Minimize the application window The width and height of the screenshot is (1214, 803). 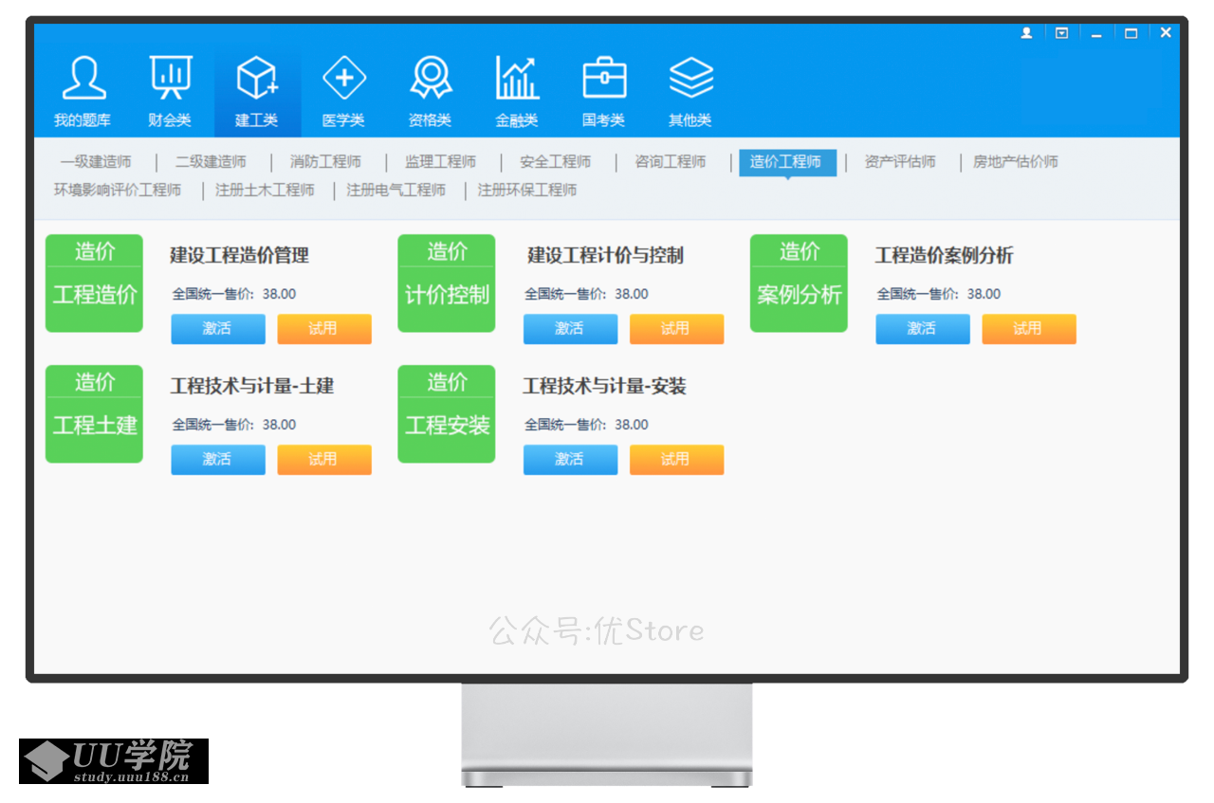(x=1096, y=33)
